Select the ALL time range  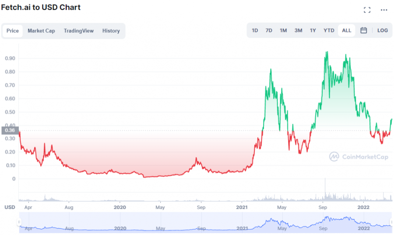[347, 30]
